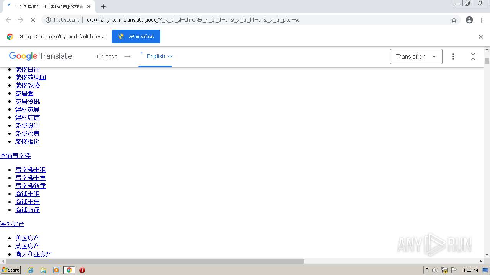Open the 澳大利亚房产 link
This screenshot has width=490, height=275.
tap(34, 254)
